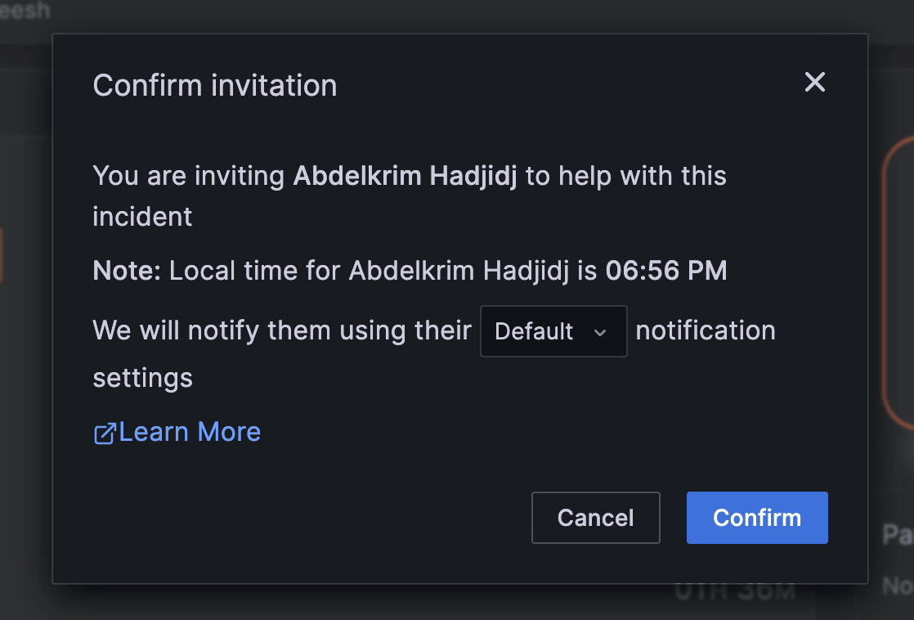Click bold name Abdelkrim Hadjidj in first sentence

405,176
